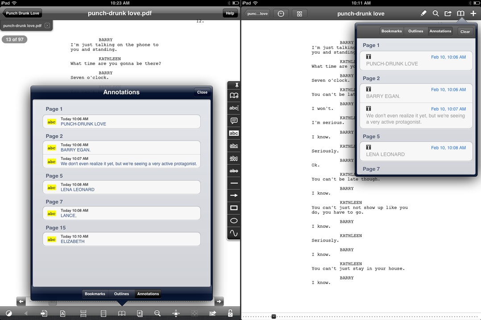
Task: Select the strikethrough text tool
Action: pyautogui.click(x=234, y=170)
